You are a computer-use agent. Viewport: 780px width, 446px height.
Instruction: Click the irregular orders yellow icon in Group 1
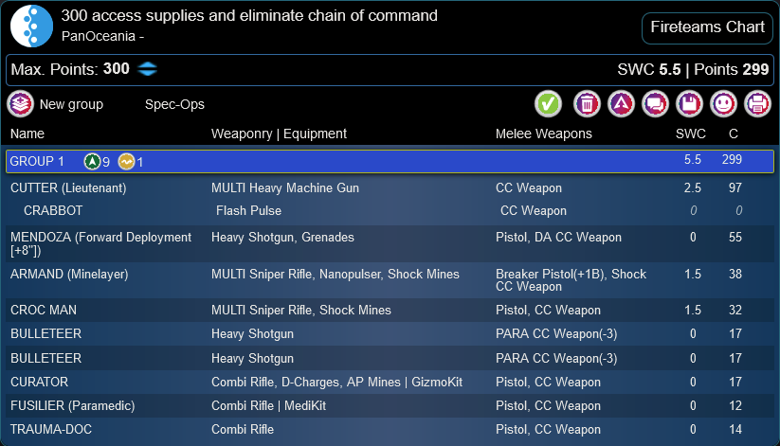pos(126,162)
